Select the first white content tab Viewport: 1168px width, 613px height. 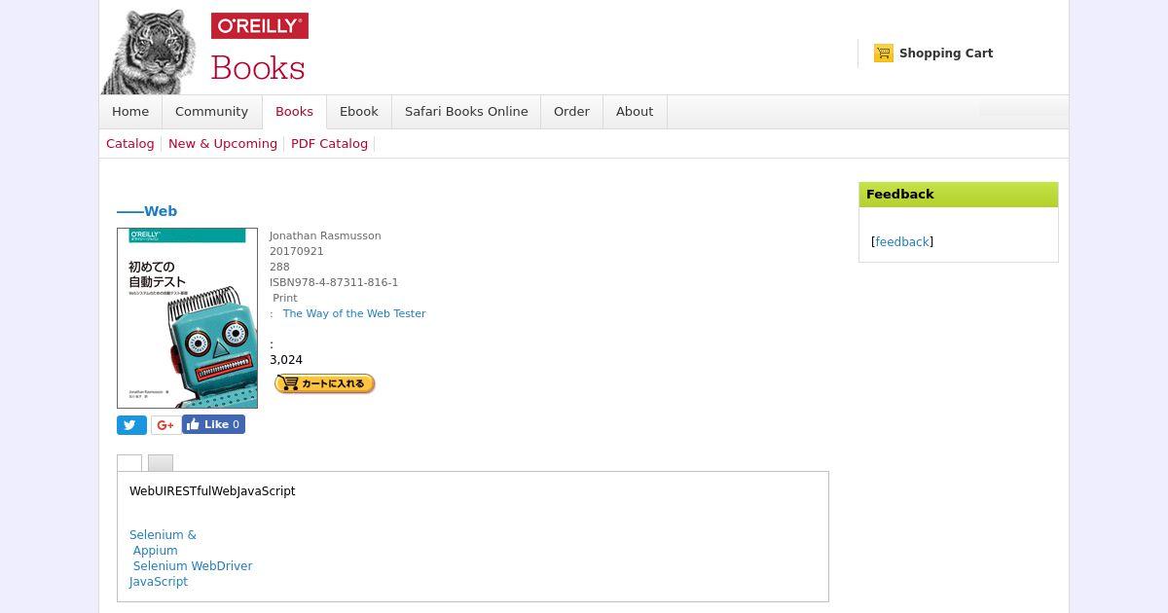point(129,463)
